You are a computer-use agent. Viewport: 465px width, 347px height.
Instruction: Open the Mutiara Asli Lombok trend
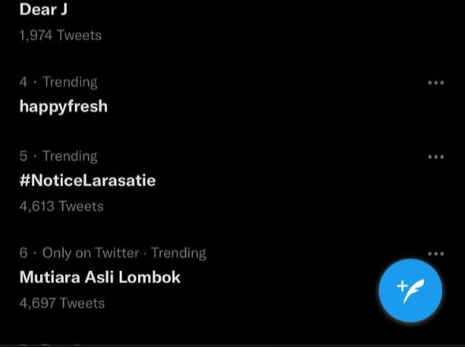pos(100,278)
